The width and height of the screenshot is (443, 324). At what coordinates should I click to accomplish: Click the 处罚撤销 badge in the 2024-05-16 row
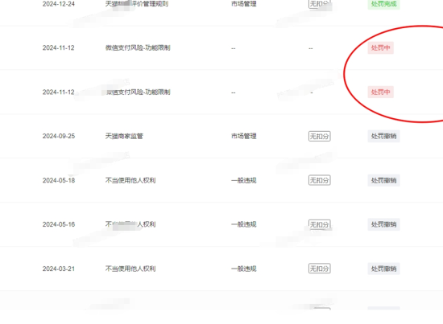(x=383, y=224)
